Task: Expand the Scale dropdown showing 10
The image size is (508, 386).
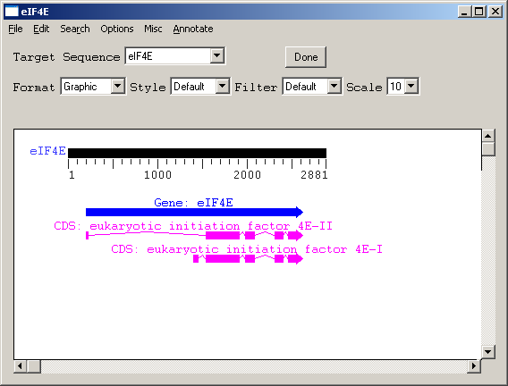Action: (411, 87)
